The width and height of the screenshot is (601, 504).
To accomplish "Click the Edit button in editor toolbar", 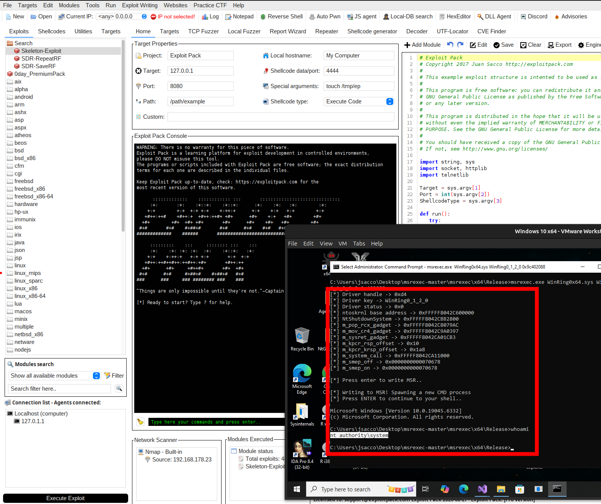I will [478, 45].
